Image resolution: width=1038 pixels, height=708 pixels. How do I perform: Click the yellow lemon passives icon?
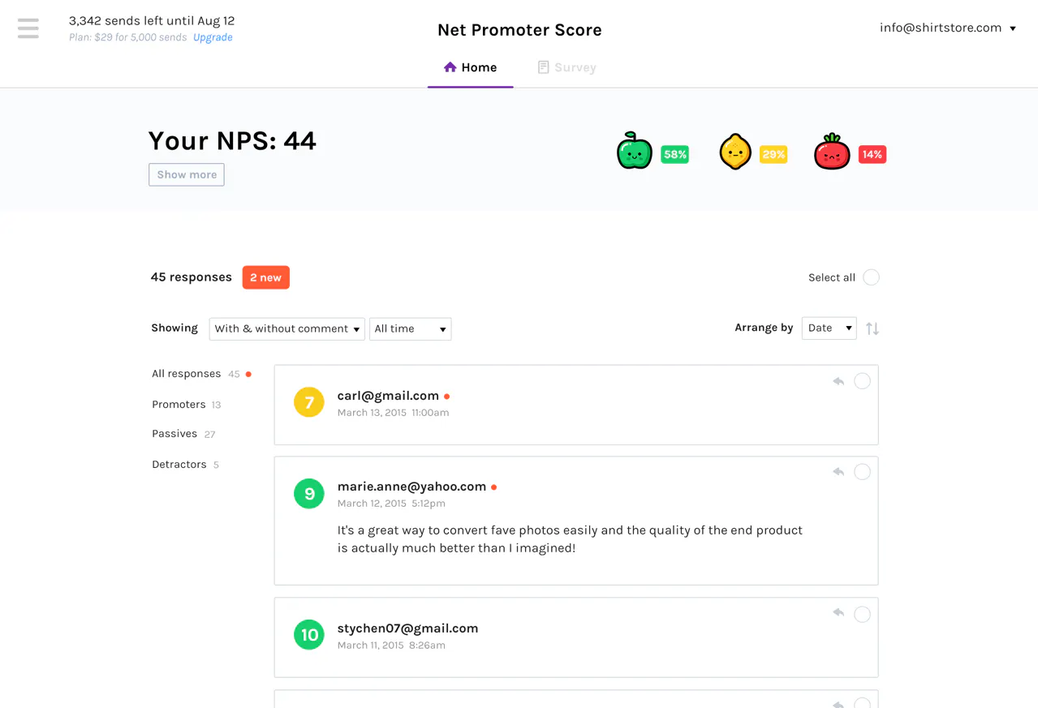tap(735, 152)
